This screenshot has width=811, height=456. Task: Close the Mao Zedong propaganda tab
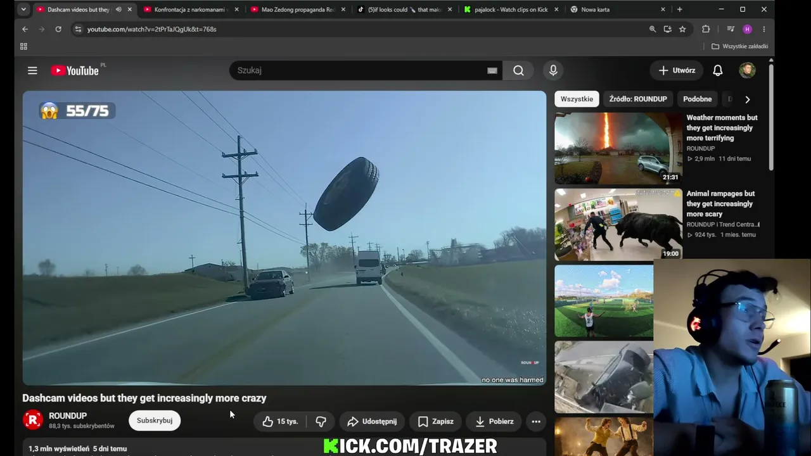(343, 9)
